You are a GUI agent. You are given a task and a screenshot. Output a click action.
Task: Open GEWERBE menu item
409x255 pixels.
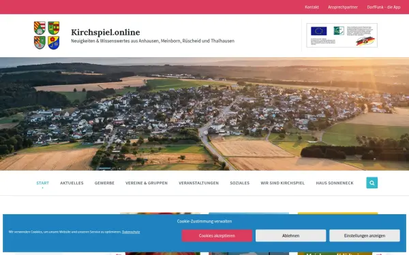click(x=104, y=183)
